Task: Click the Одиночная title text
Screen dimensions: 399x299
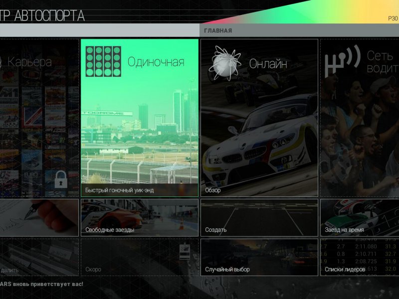Action: pyautogui.click(x=156, y=62)
